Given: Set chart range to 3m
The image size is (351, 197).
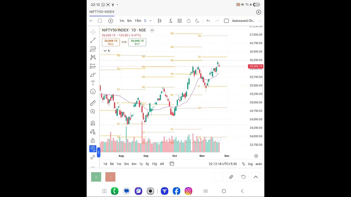Looking at the screenshot, I should pos(126,164).
